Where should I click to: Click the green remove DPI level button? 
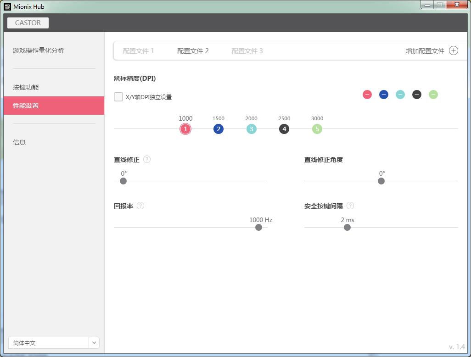click(433, 95)
